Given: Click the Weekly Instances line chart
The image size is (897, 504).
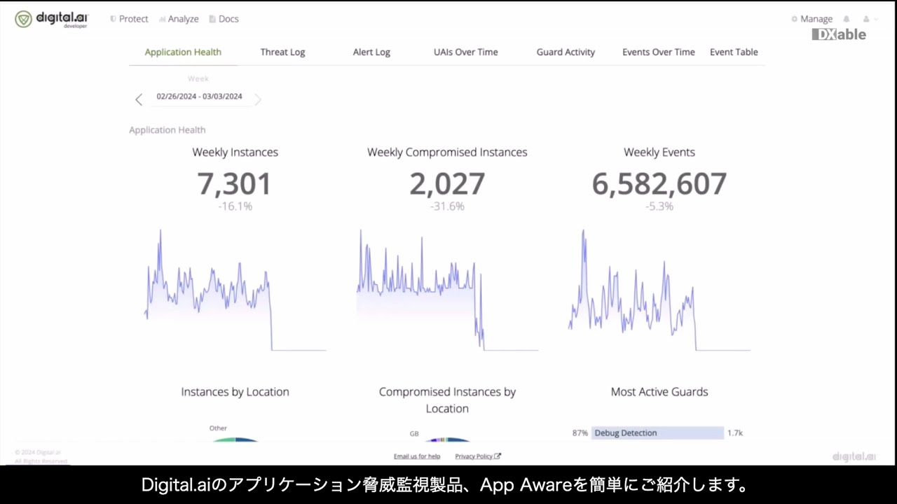Looking at the screenshot, I should 235,290.
